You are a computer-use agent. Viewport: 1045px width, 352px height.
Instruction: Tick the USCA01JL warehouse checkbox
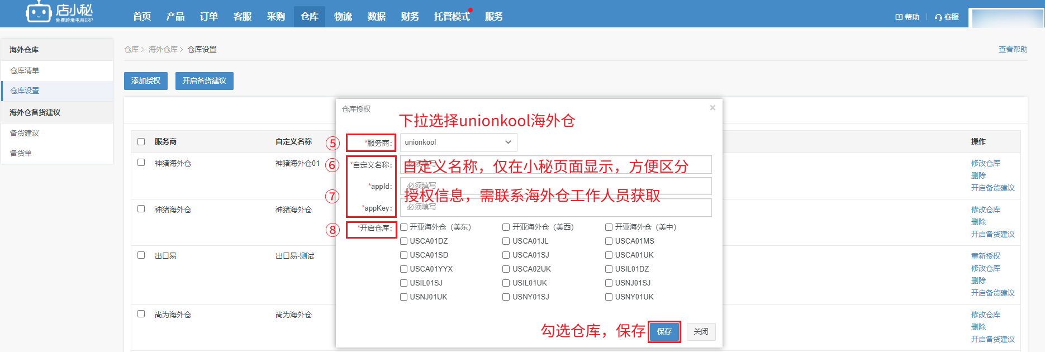506,241
